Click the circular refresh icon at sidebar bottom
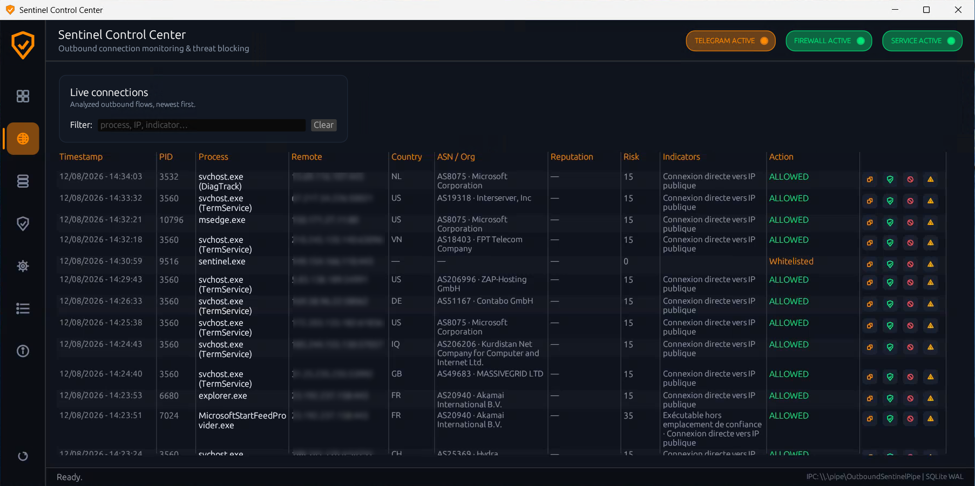 (x=23, y=456)
